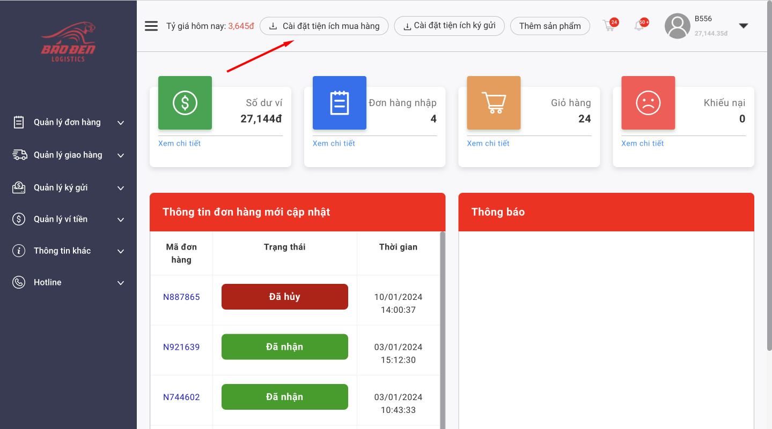The height and width of the screenshot is (429, 772).
Task: Expand the Hotline chevron
Action: tap(121, 283)
